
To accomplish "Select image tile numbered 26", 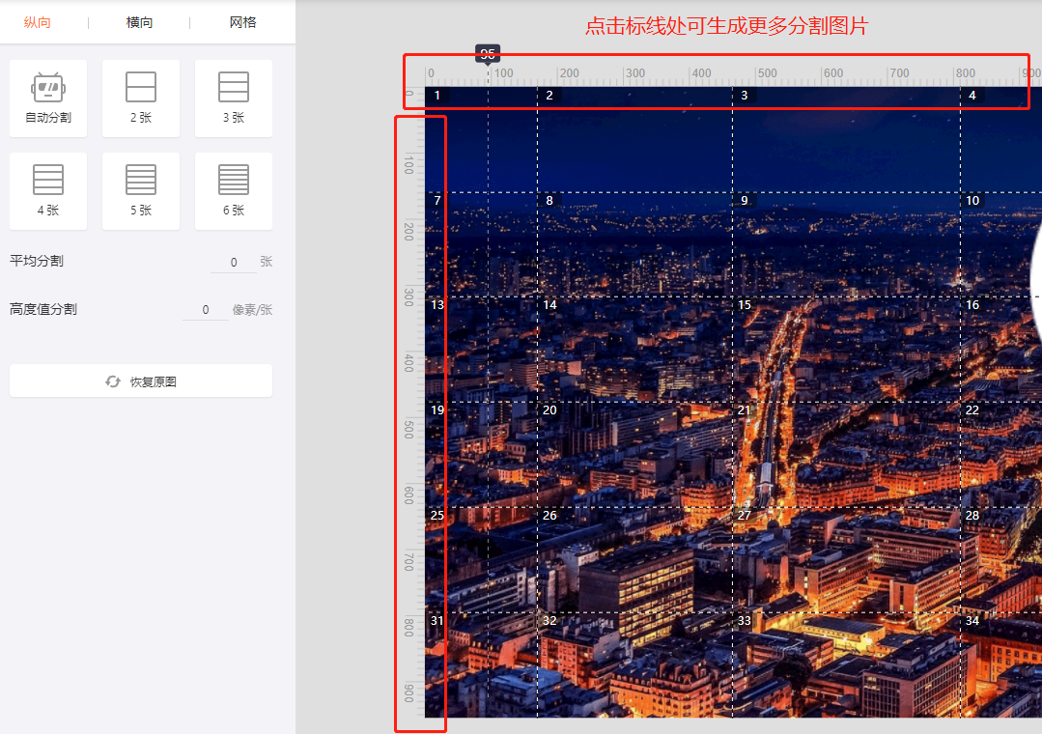I will 634,560.
